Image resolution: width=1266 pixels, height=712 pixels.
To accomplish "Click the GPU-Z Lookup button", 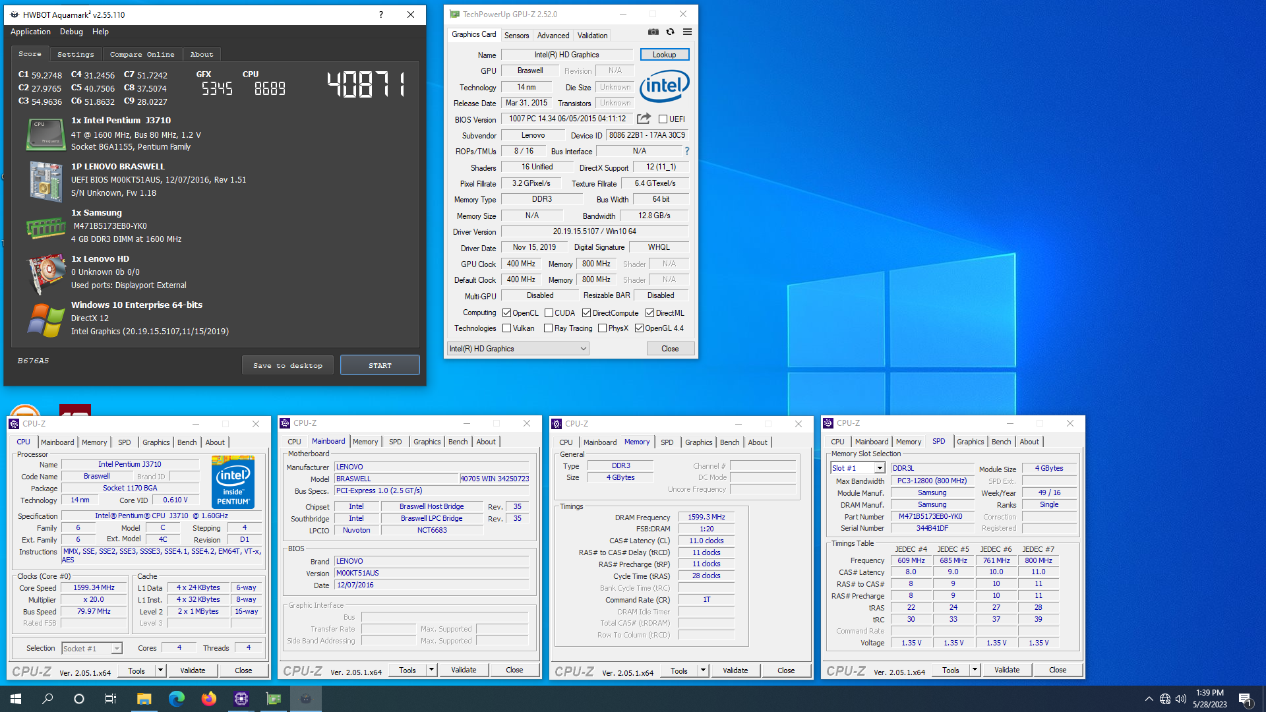I will click(x=664, y=55).
